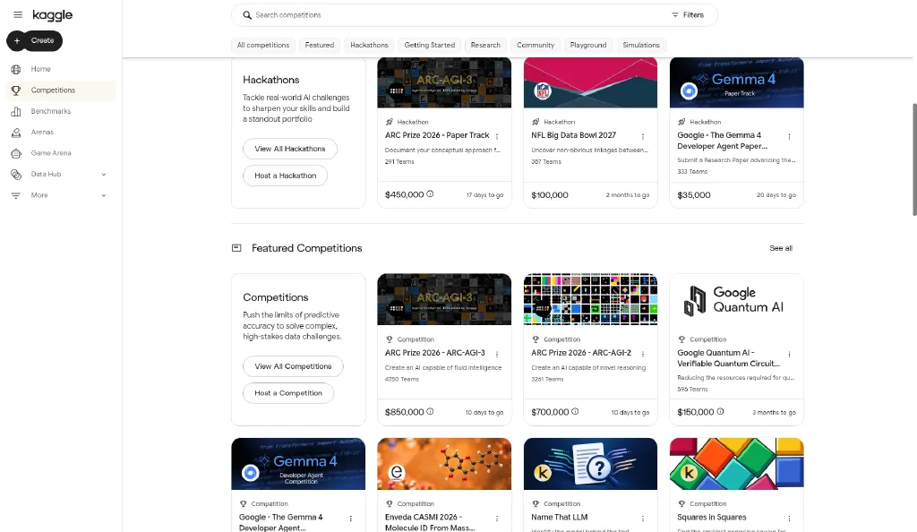Open options menu for Gemma 4 Developer Agent Paper hackathon
Viewport: 917px width, 532px height.
click(x=789, y=136)
